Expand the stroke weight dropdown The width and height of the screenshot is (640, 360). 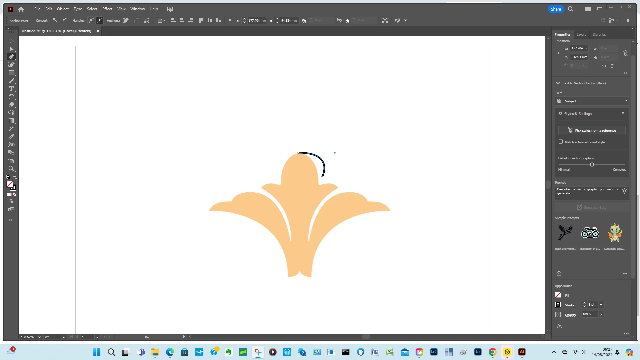[x=601, y=305]
